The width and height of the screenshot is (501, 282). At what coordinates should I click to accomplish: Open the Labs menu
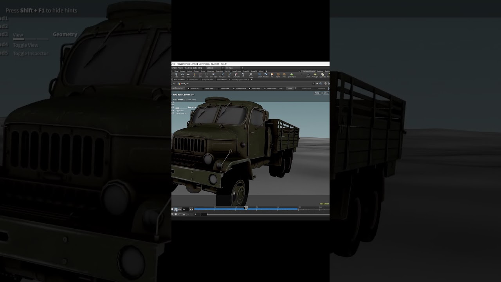point(195,68)
